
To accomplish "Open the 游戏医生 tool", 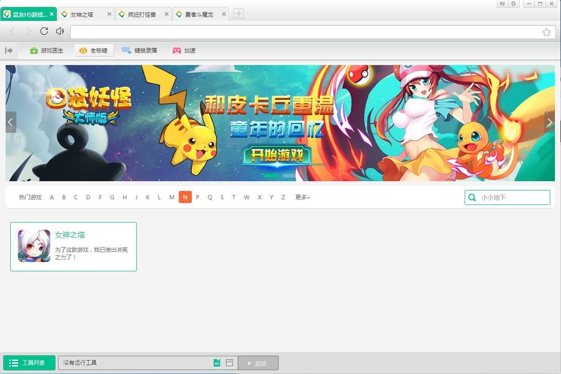I will [x=47, y=50].
